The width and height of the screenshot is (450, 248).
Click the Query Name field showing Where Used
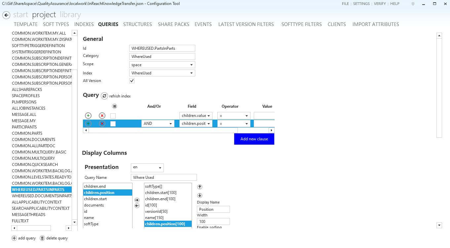(x=163, y=177)
